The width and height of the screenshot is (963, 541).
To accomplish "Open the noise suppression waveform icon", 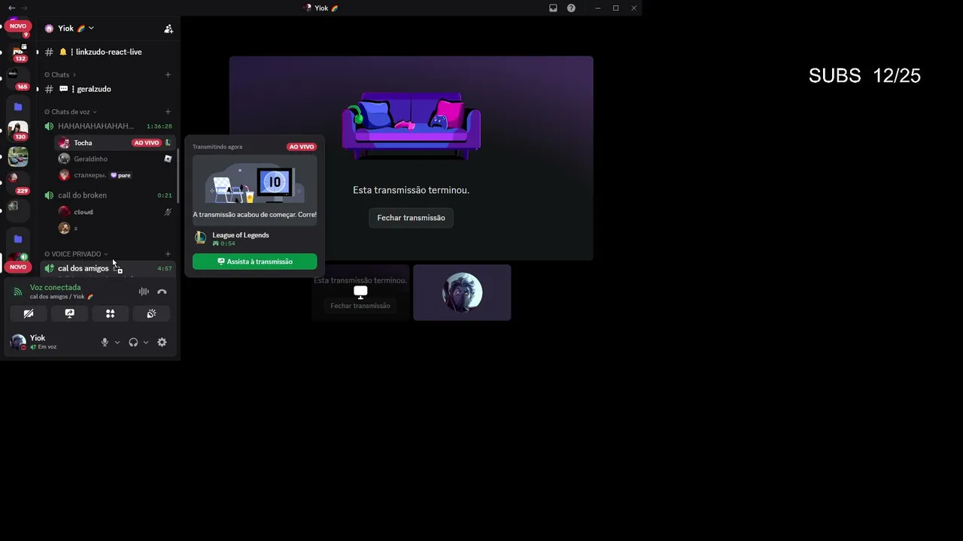I will [x=144, y=292].
